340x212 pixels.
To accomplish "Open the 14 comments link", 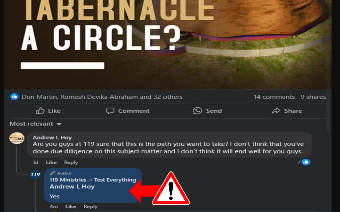I will 274,97.
